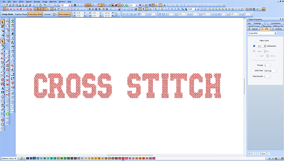Click the green circle icon in the top toolbar
Viewport: 284px width, 161px height.
point(123,5)
